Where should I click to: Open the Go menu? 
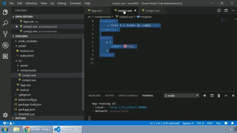pos(52,3)
